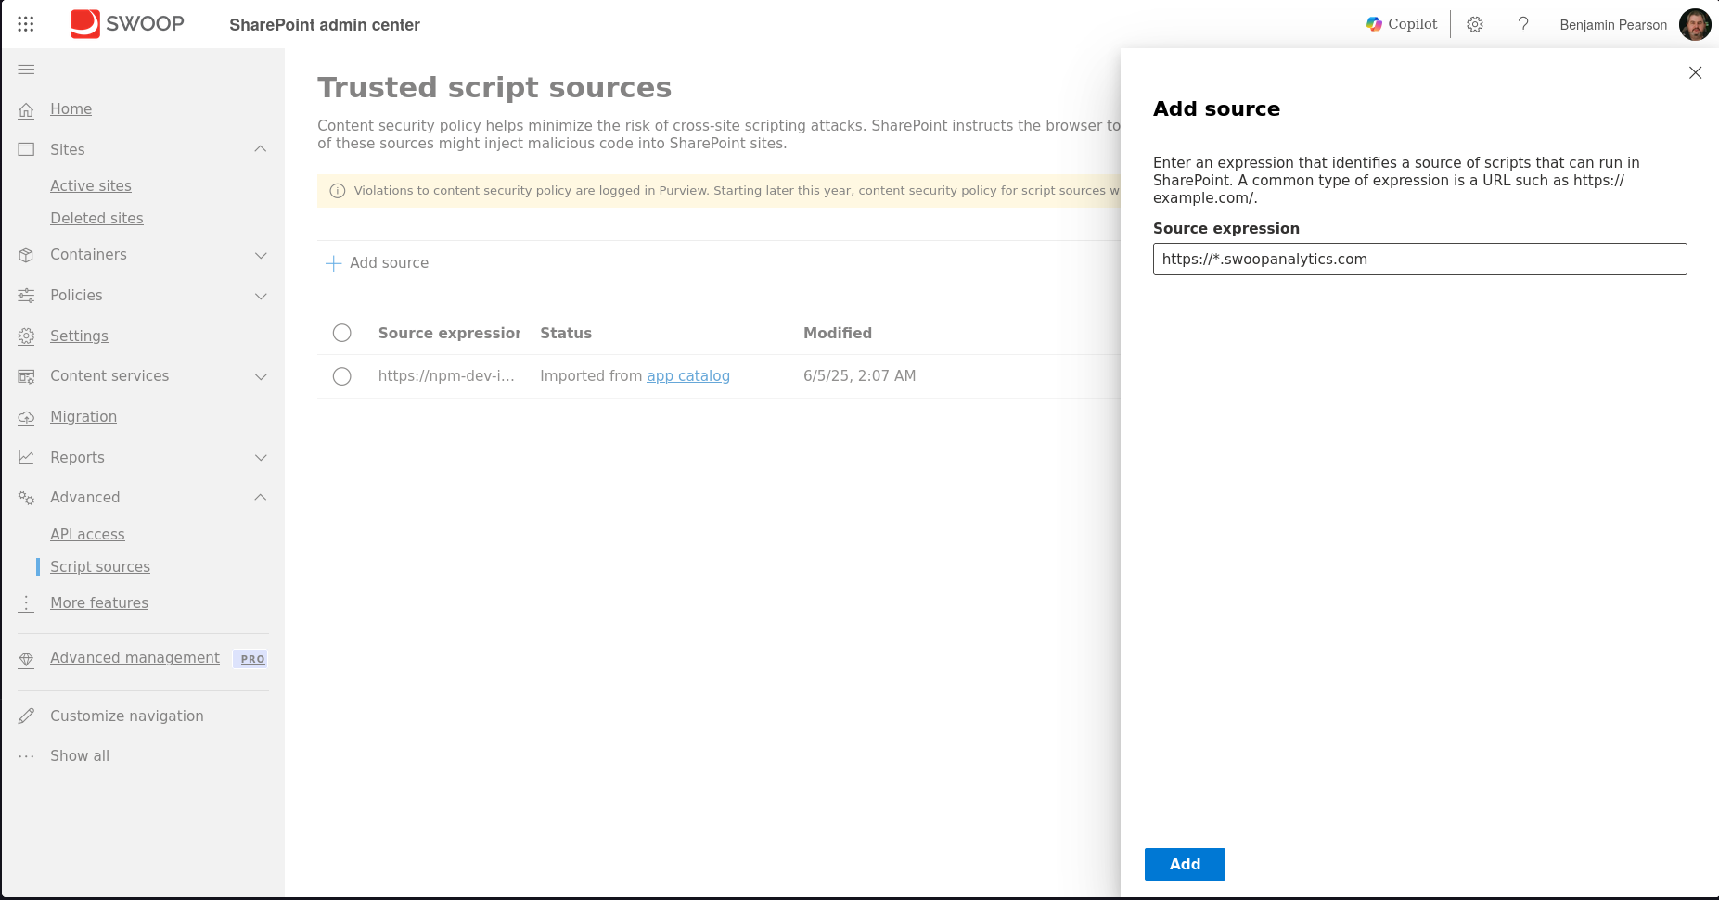The width and height of the screenshot is (1719, 900).
Task: Open Advanced management navigation item
Action: coord(135,658)
